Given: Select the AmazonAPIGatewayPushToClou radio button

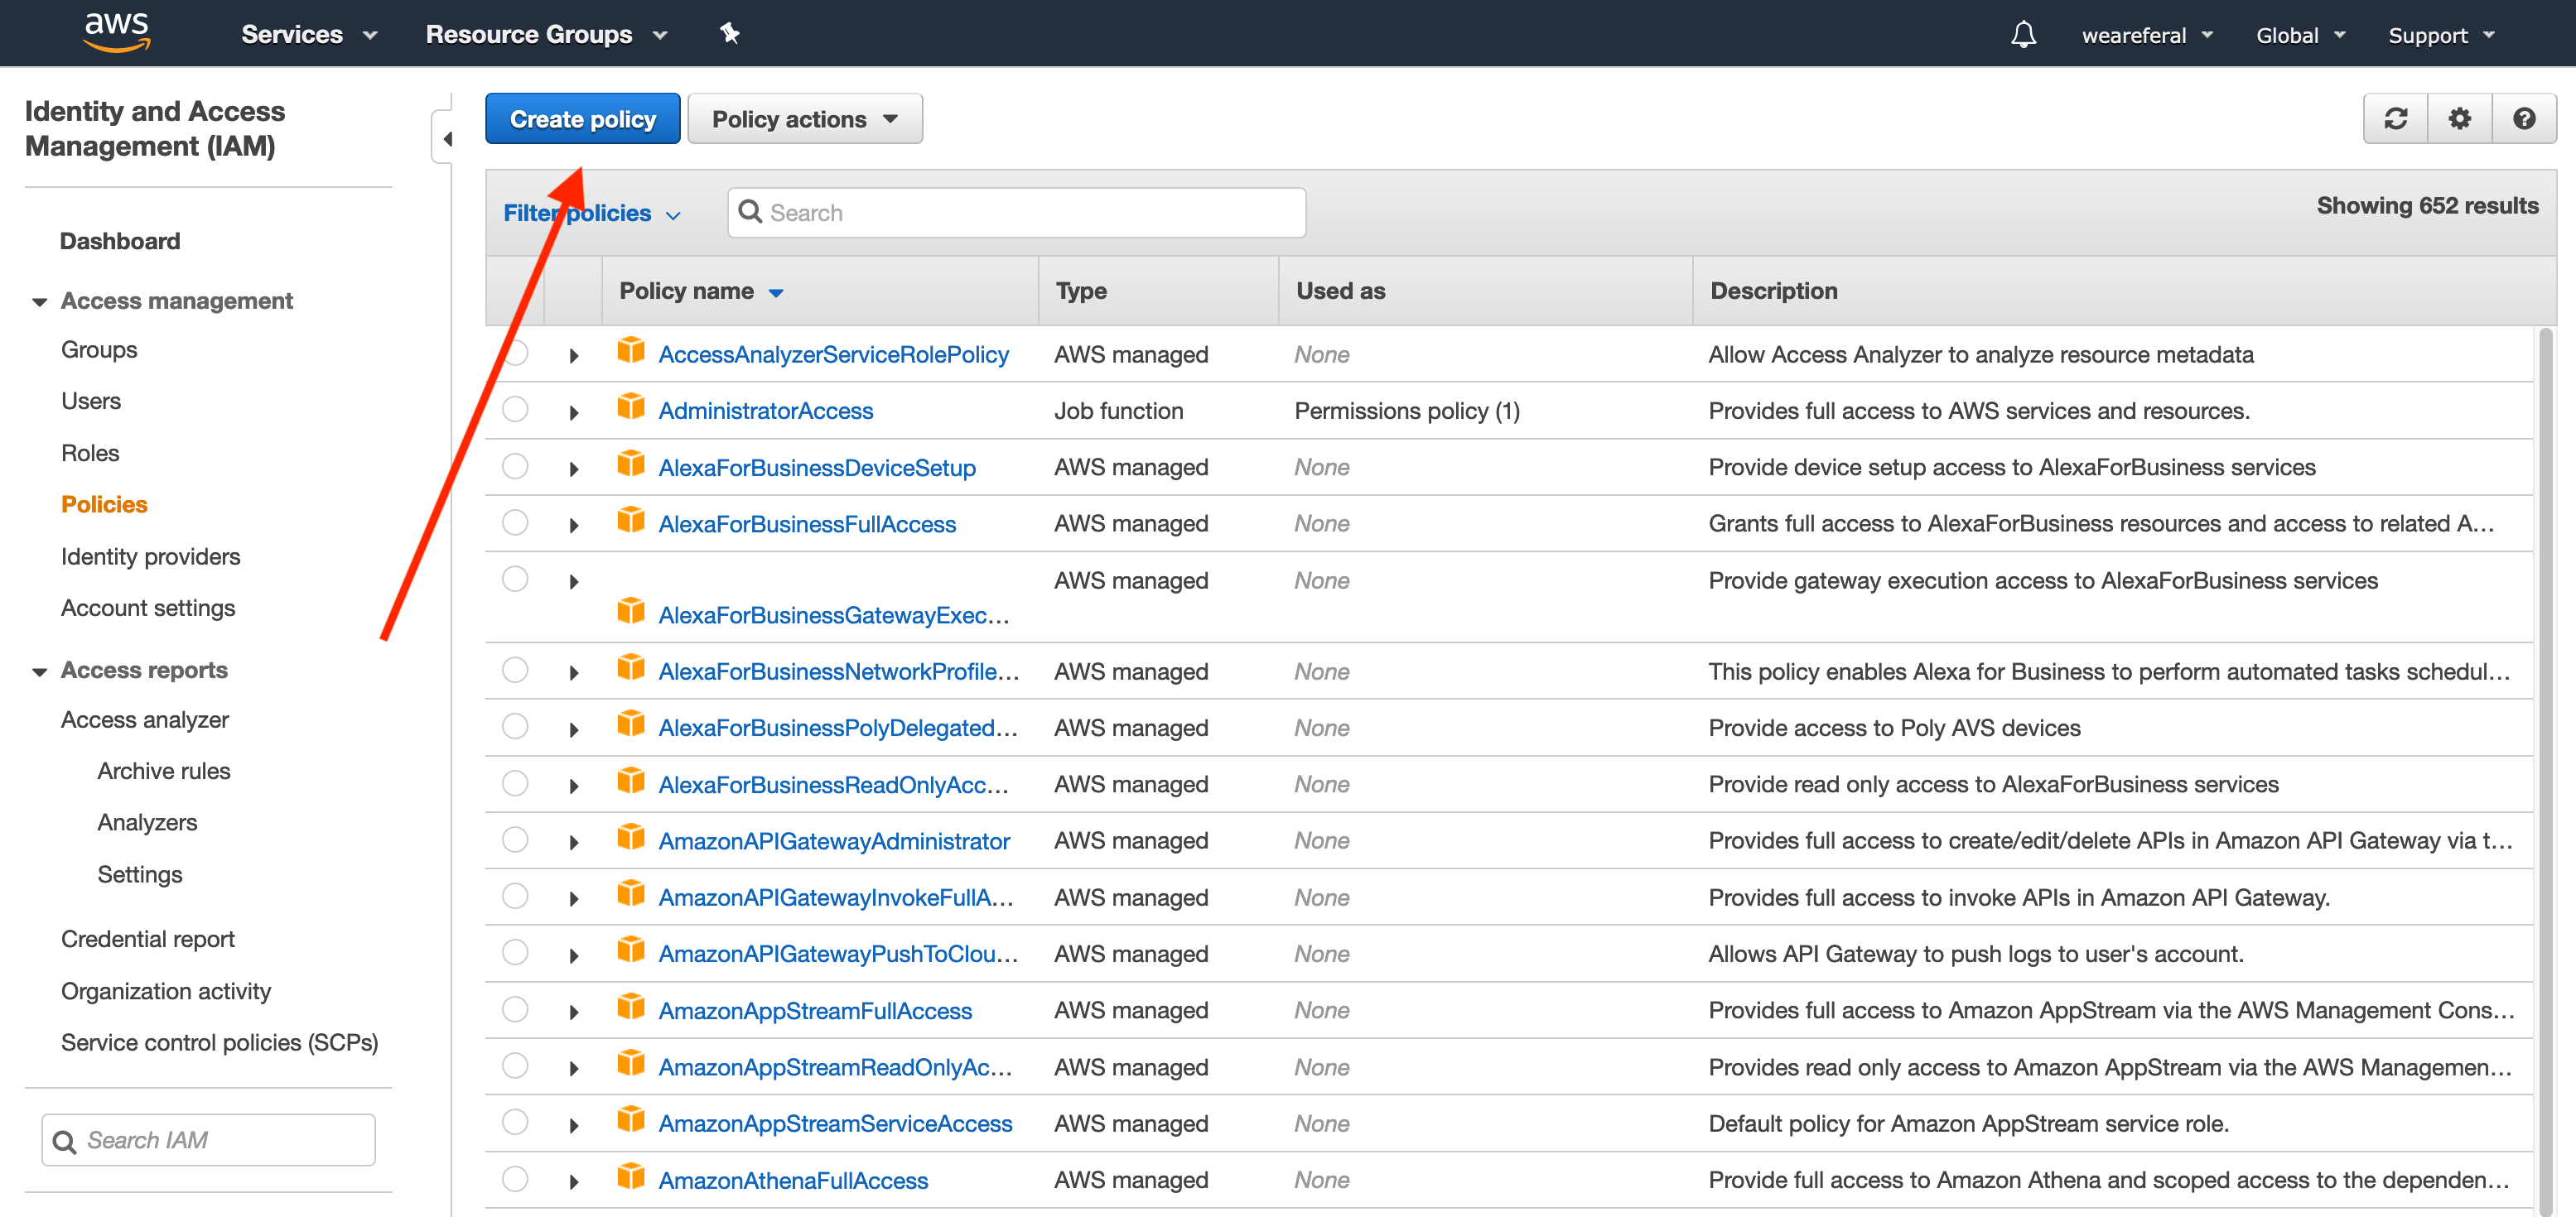Looking at the screenshot, I should (x=515, y=953).
